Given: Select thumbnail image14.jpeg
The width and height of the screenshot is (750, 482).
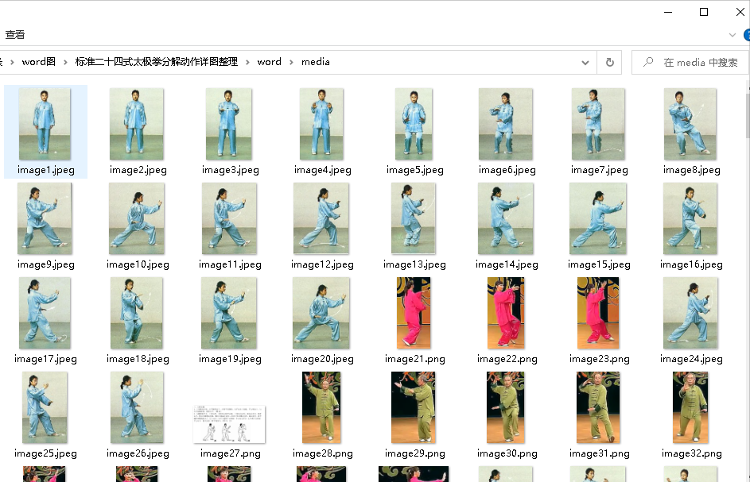Looking at the screenshot, I should (x=506, y=218).
